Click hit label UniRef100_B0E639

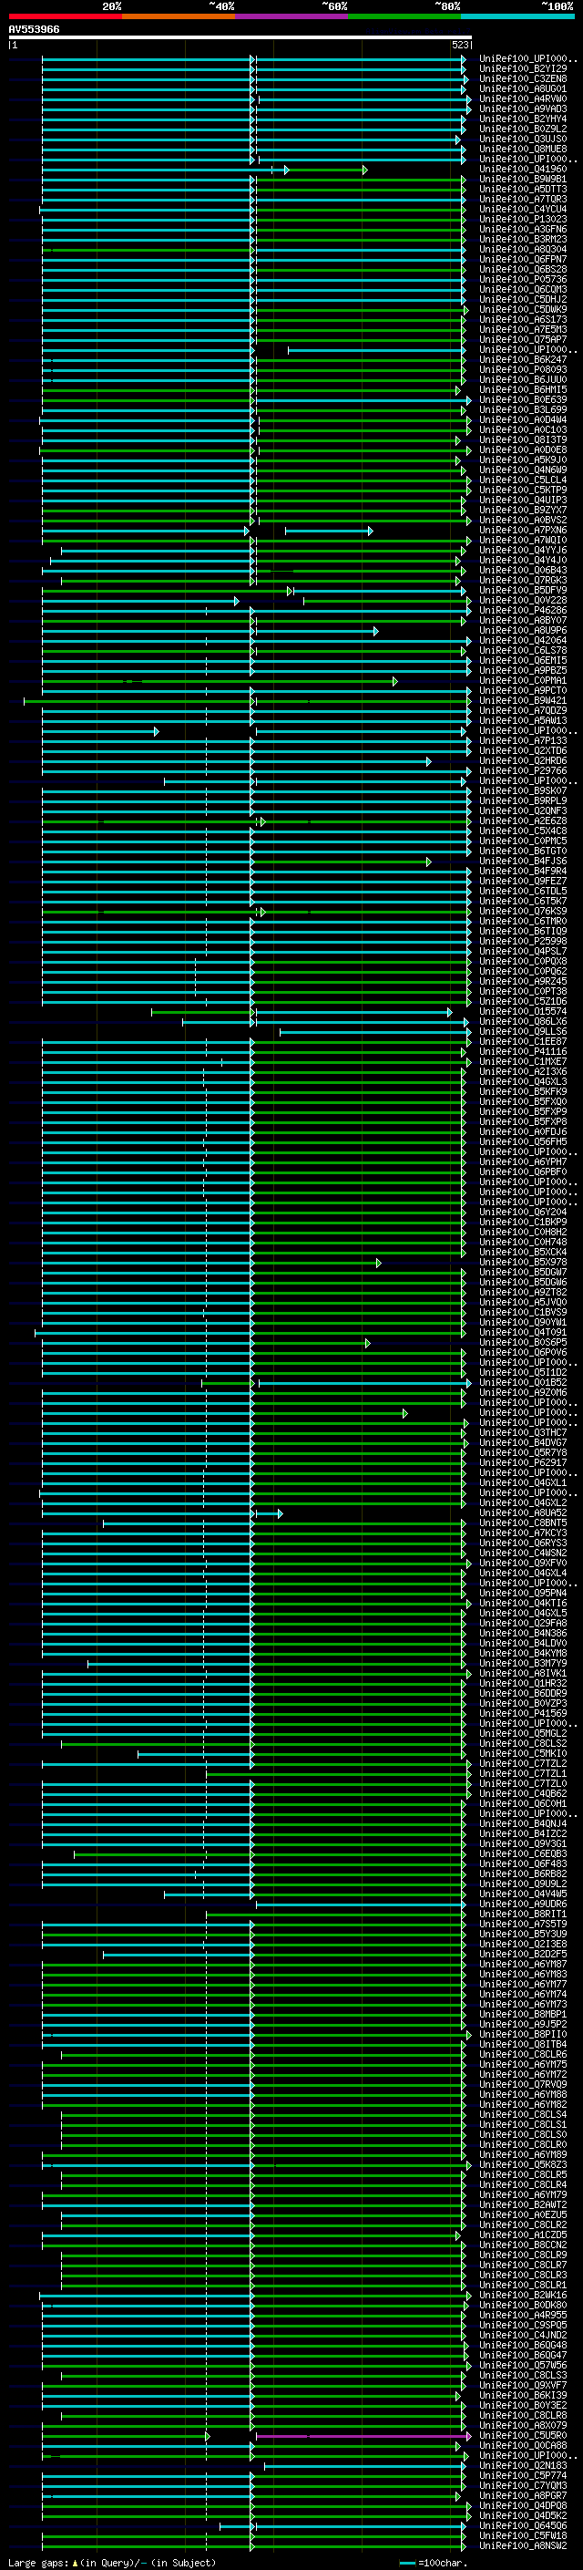(x=523, y=400)
